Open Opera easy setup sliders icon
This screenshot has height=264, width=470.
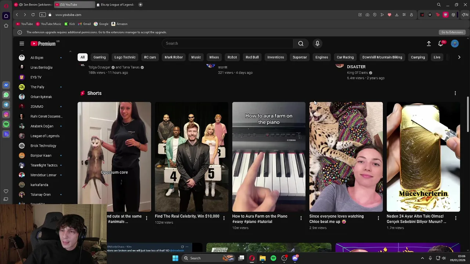click(404, 15)
